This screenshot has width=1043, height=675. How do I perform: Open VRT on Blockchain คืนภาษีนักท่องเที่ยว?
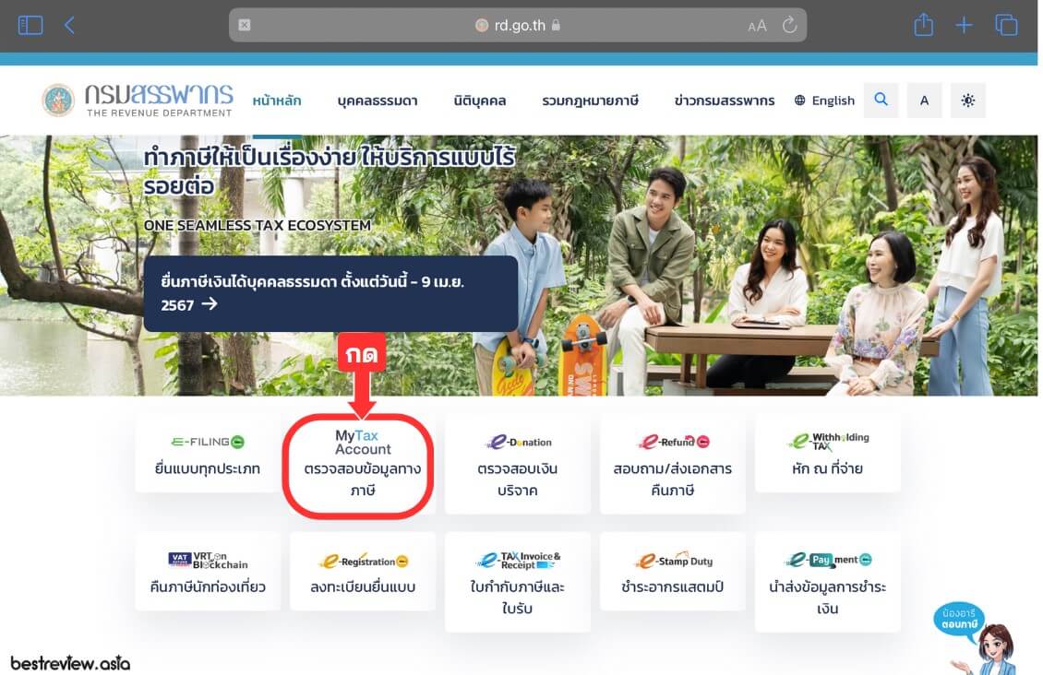pos(208,572)
